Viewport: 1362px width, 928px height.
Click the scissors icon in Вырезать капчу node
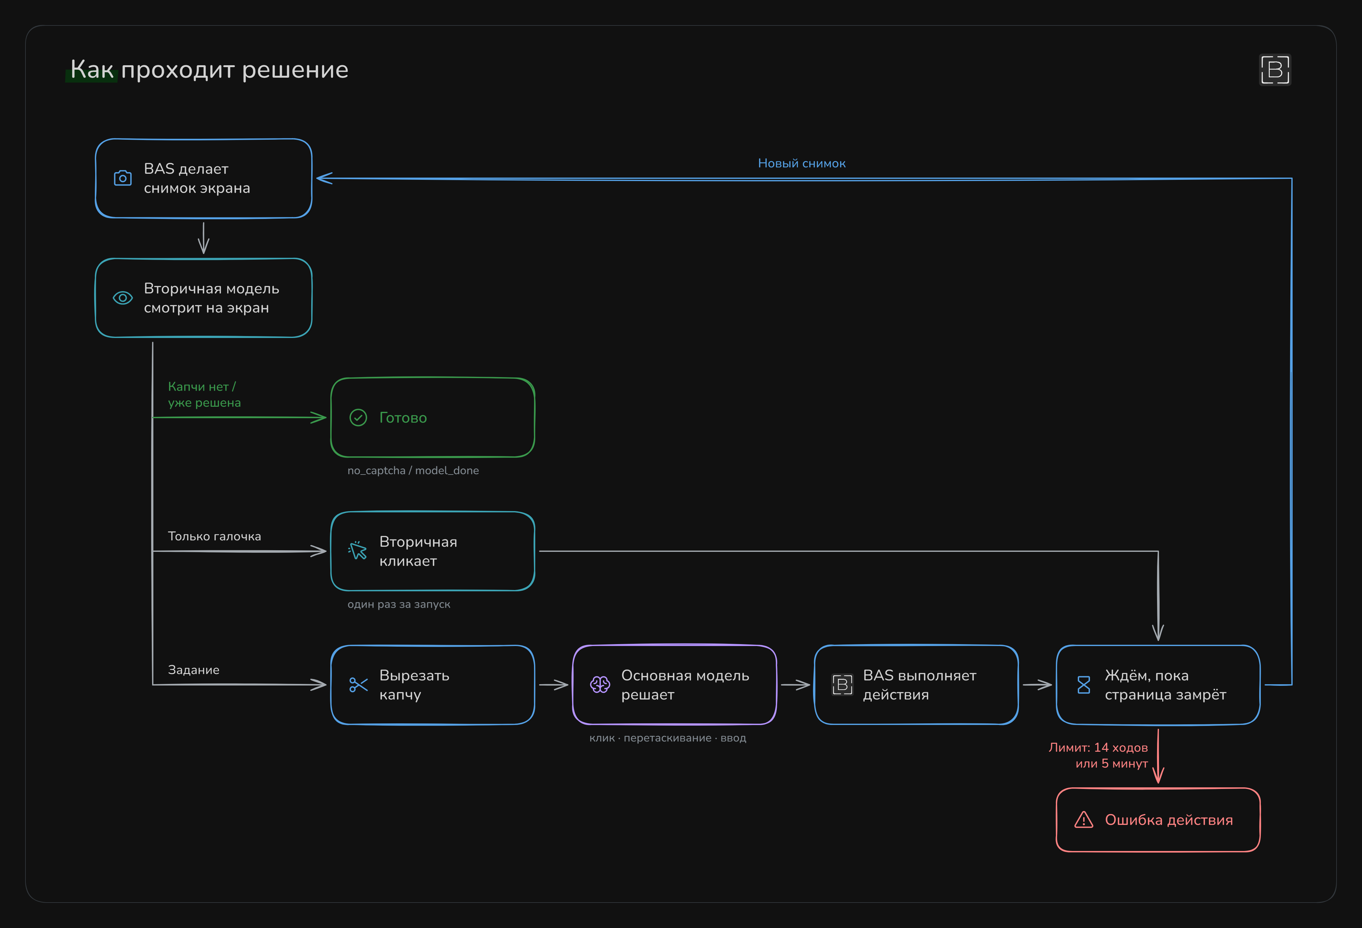point(358,685)
